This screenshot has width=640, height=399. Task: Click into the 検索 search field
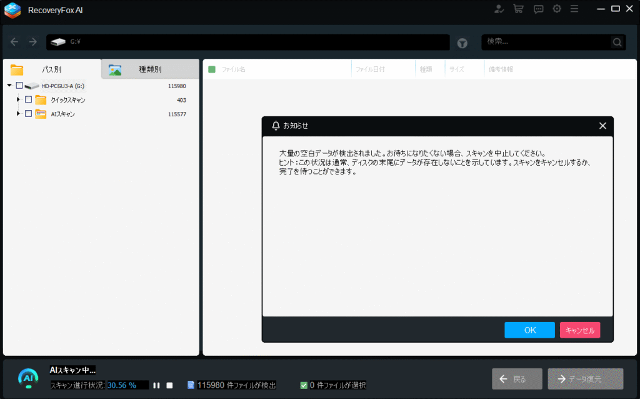coord(545,42)
